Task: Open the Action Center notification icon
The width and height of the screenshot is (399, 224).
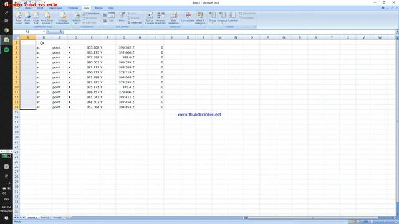Action: (x=6, y=218)
